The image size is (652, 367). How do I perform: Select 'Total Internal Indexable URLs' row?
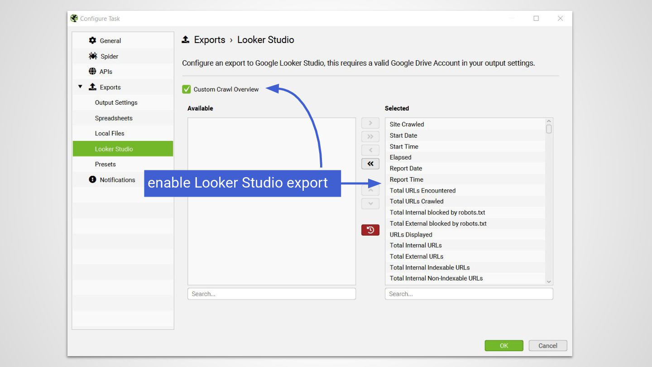[465, 267]
